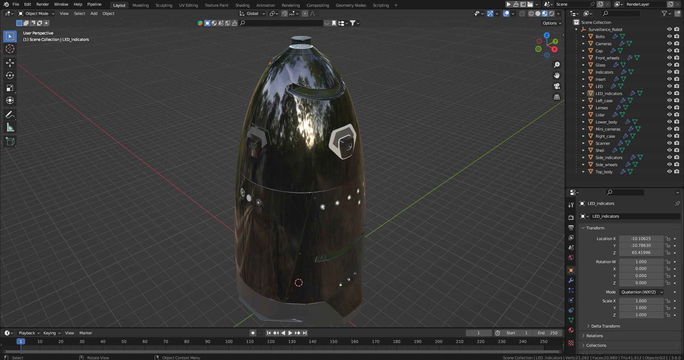
Task: Click the Location X value field
Action: pyautogui.click(x=641, y=239)
